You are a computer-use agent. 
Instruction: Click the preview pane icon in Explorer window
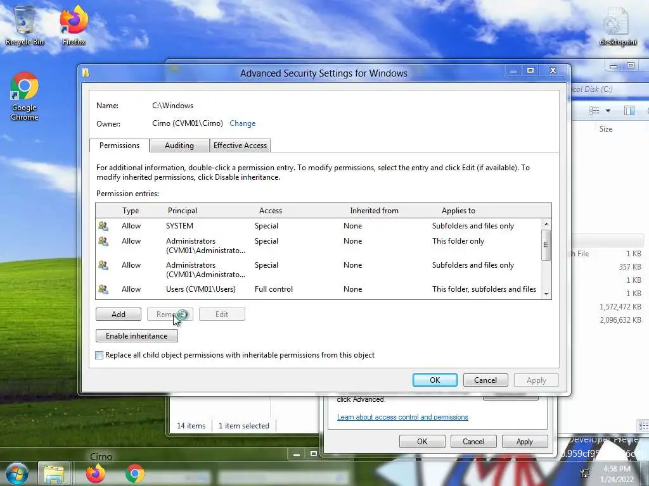pyautogui.click(x=629, y=111)
